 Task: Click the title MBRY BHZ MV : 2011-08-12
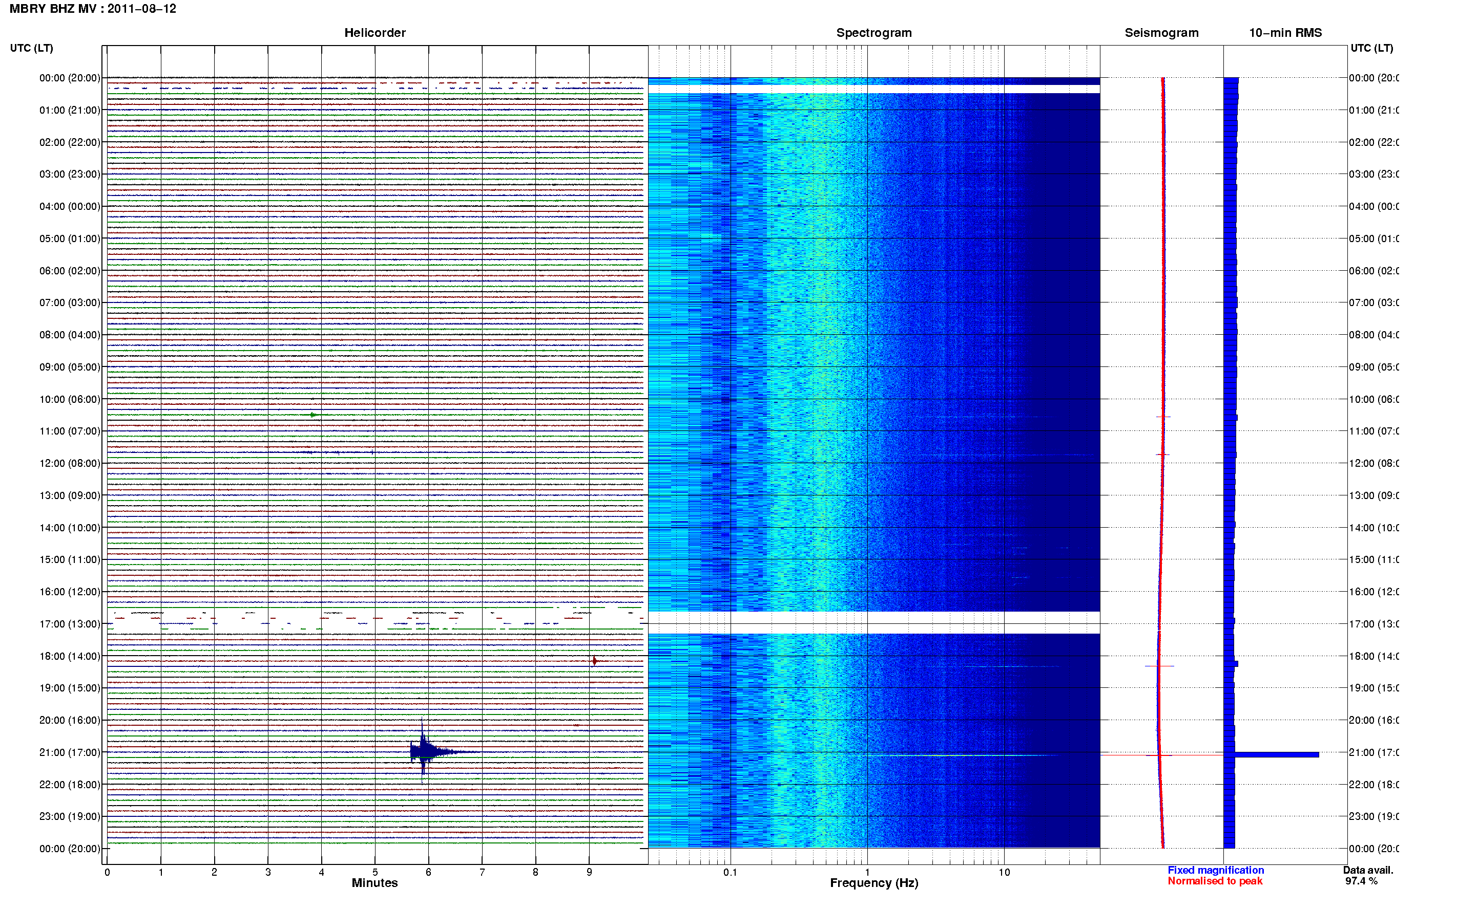coord(93,9)
